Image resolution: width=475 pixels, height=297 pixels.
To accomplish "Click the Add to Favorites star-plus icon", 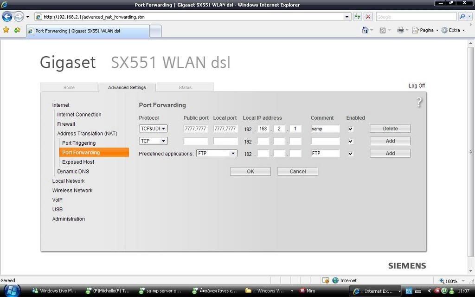I will [17, 30].
